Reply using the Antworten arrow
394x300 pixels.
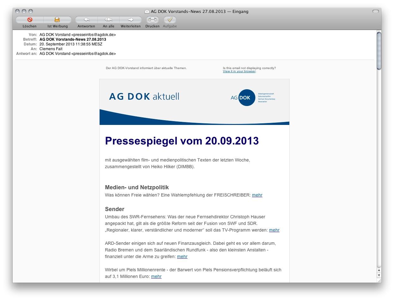(x=86, y=20)
